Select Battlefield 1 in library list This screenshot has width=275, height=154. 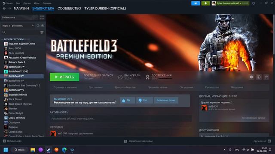coord(16,67)
